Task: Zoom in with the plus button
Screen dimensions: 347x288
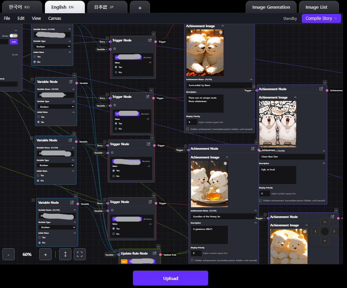Action: point(45,254)
